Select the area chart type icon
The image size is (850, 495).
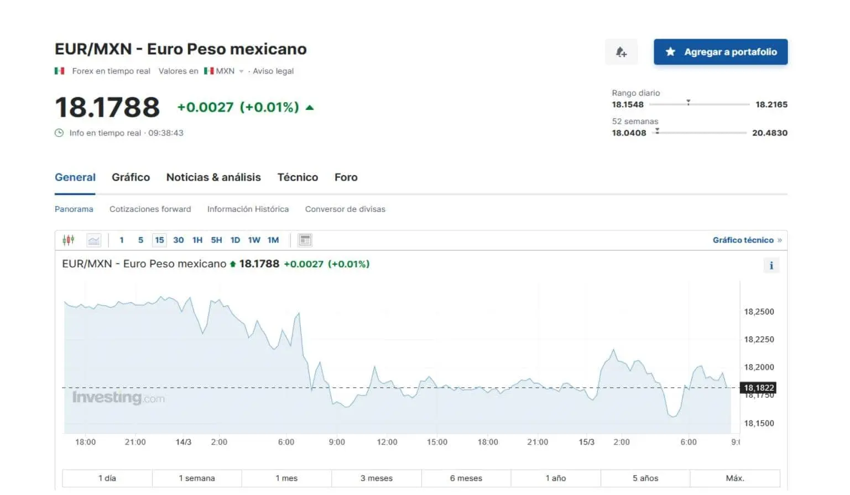coord(94,240)
